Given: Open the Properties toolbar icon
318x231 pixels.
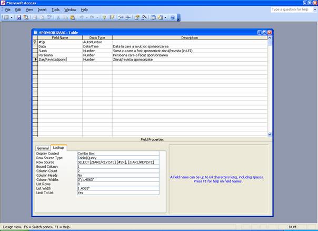Looking at the screenshot, I should coord(136,17).
